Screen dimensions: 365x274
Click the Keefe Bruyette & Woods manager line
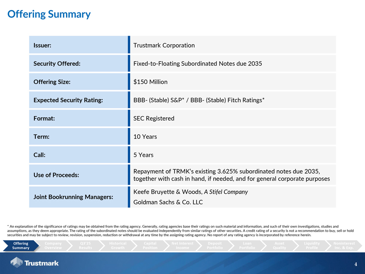(190, 192)
